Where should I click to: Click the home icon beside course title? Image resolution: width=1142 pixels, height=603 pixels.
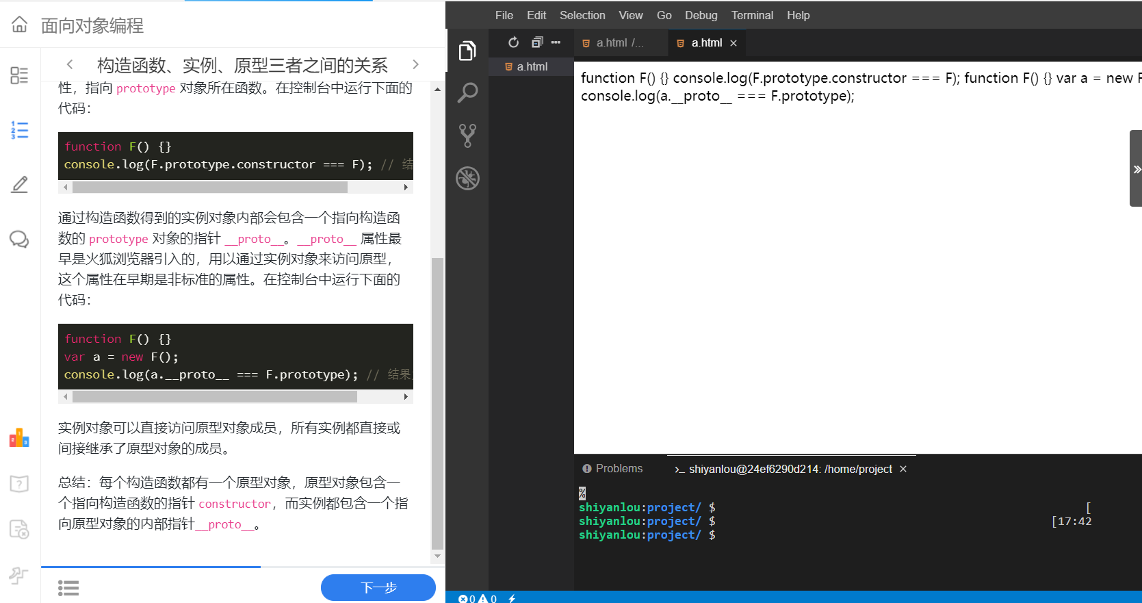coord(20,25)
